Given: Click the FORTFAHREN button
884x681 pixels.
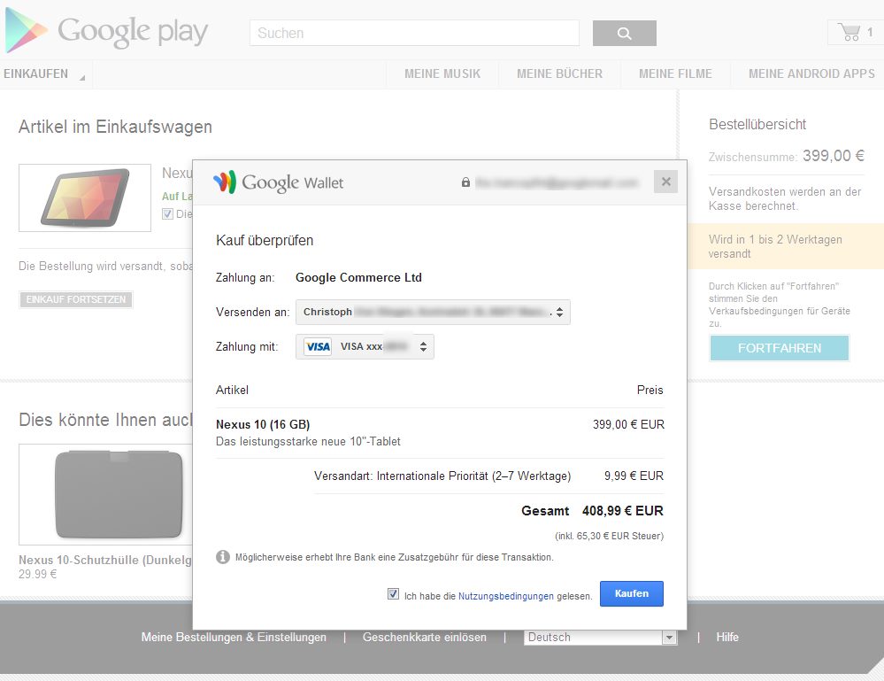Looking at the screenshot, I should (x=779, y=348).
